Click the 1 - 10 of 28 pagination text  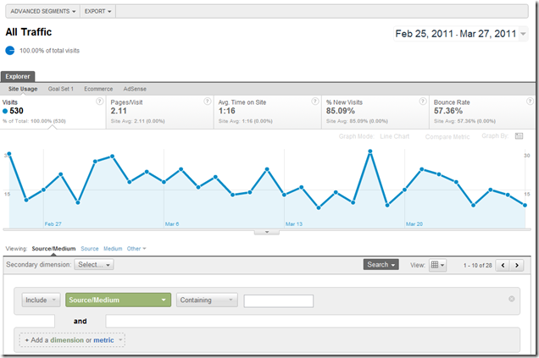477,265
